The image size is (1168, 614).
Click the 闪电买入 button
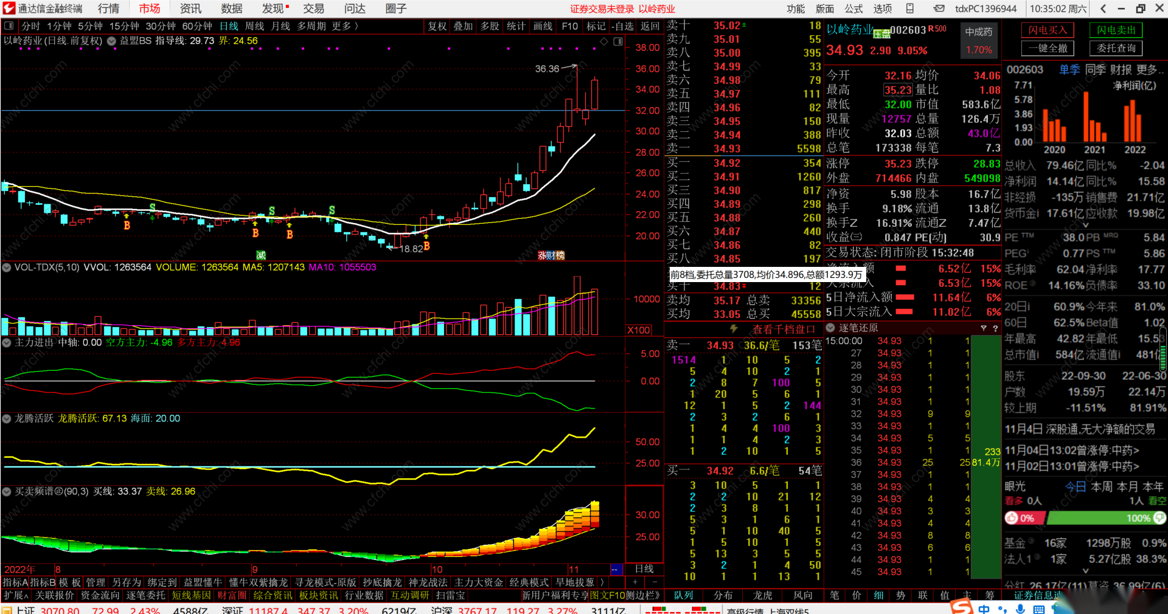(x=1048, y=30)
